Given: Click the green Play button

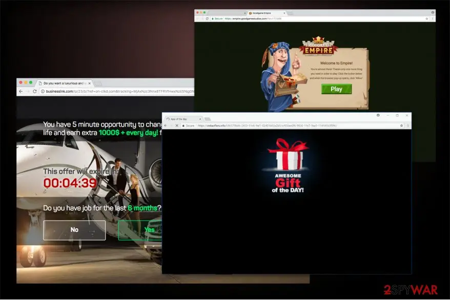Looking at the screenshot, I should pyautogui.click(x=336, y=89).
